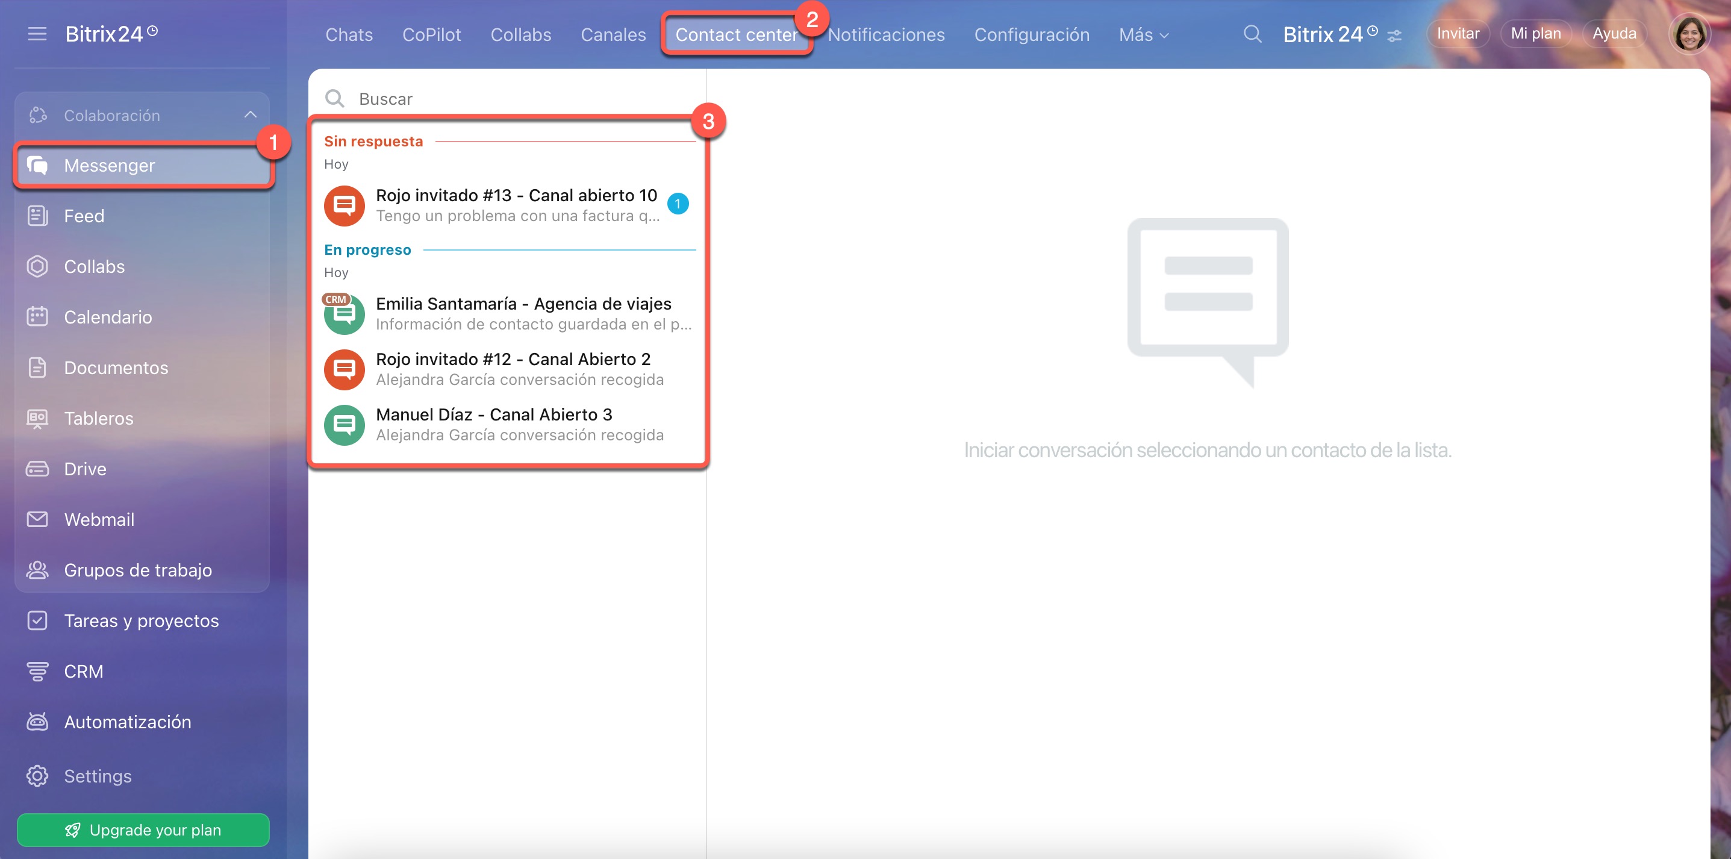Click the CRM funnel icon
This screenshot has height=859, width=1731.
[37, 671]
